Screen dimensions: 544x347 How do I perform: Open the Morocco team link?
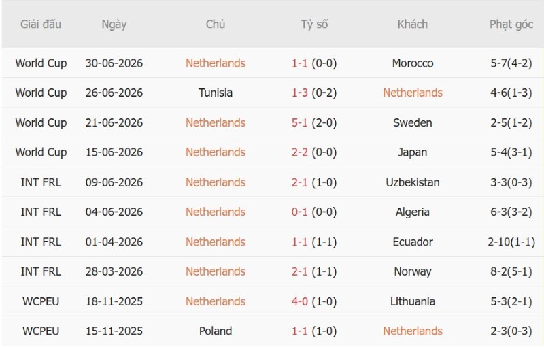point(413,63)
